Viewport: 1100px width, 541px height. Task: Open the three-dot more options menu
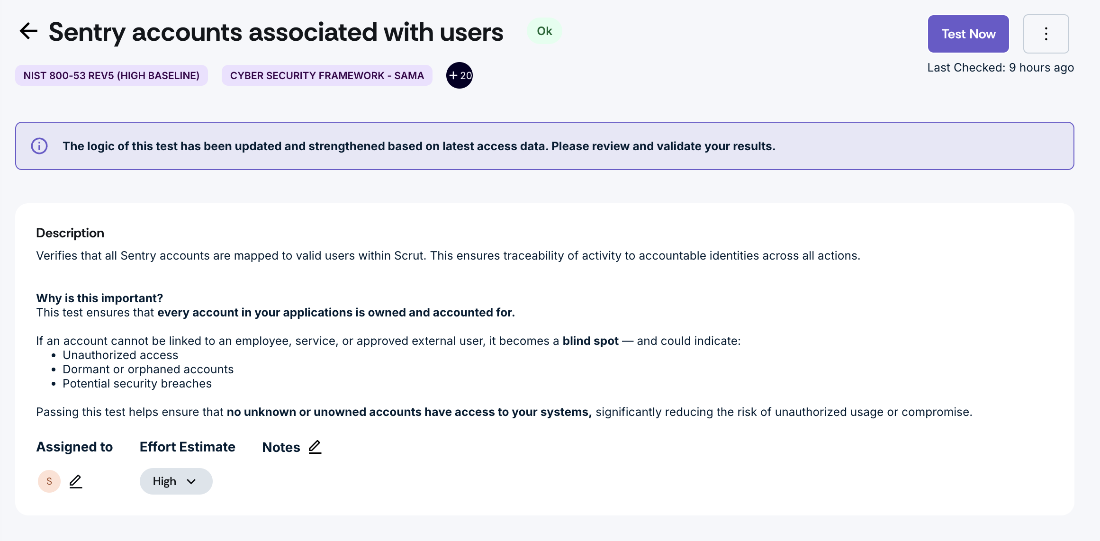(x=1046, y=34)
